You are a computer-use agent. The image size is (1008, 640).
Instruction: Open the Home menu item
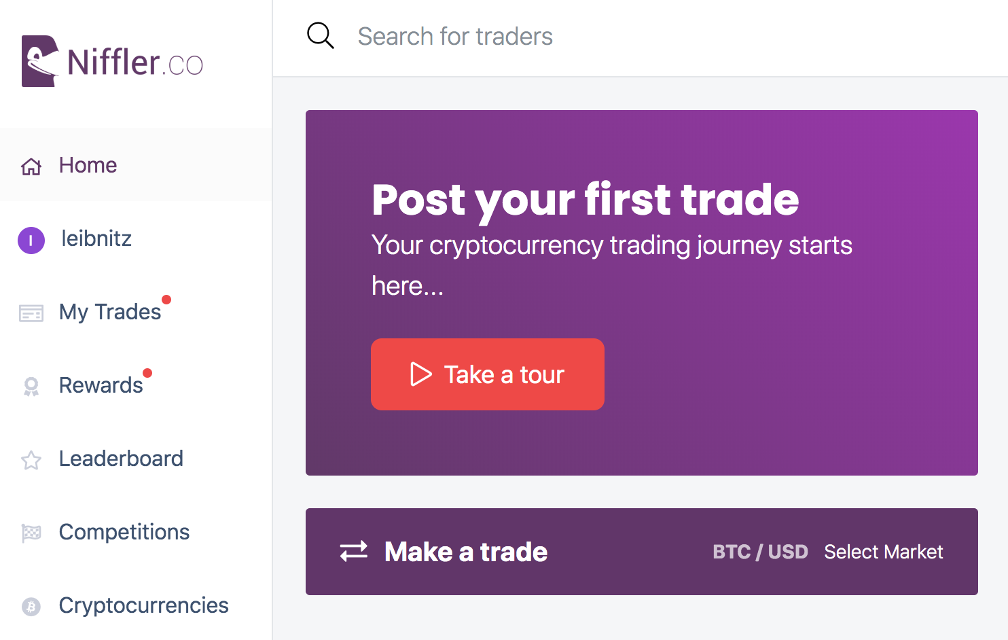(x=88, y=165)
